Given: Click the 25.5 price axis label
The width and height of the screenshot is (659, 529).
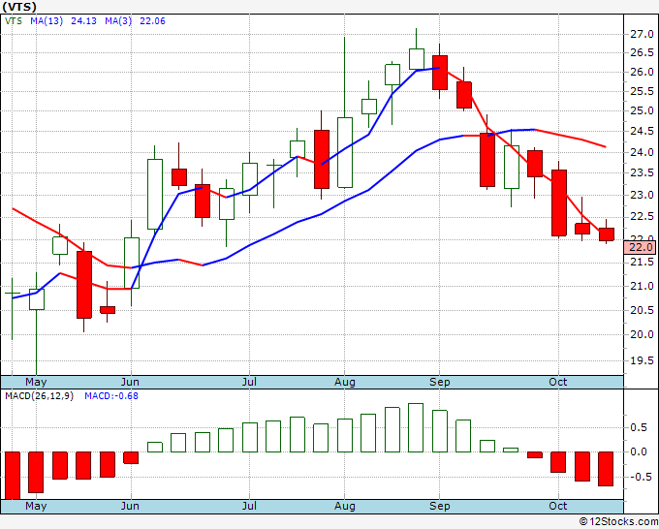Looking at the screenshot, I should (x=642, y=91).
